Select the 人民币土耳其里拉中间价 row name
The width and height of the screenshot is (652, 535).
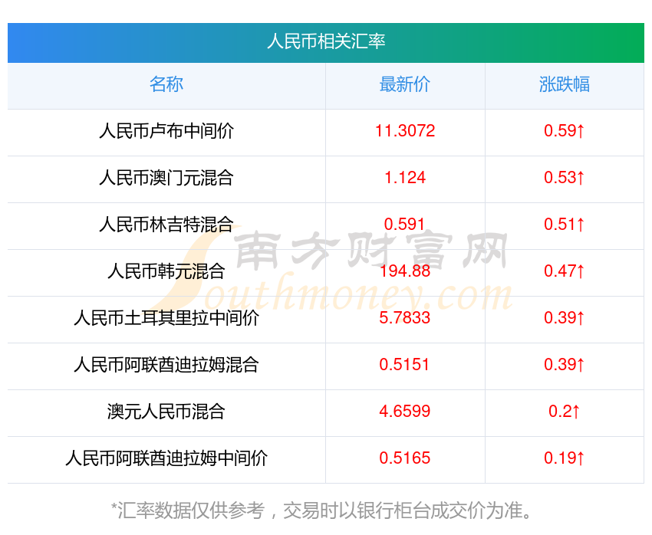(x=166, y=318)
